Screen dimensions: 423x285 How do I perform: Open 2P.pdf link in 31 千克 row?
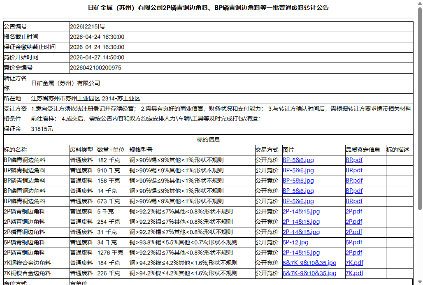pyautogui.click(x=354, y=232)
